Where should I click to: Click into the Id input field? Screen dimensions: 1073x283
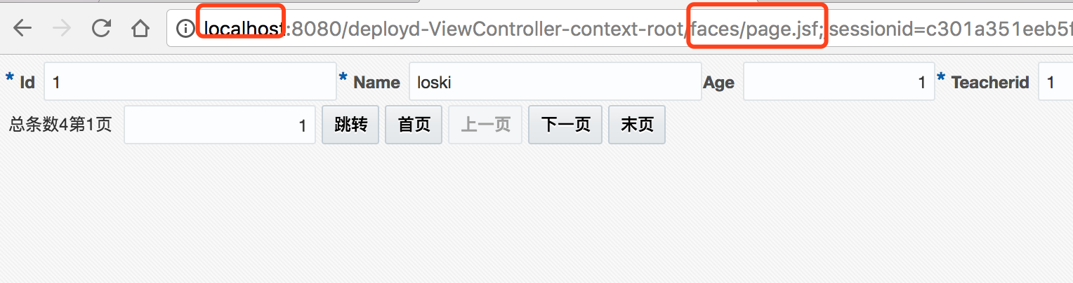(190, 82)
